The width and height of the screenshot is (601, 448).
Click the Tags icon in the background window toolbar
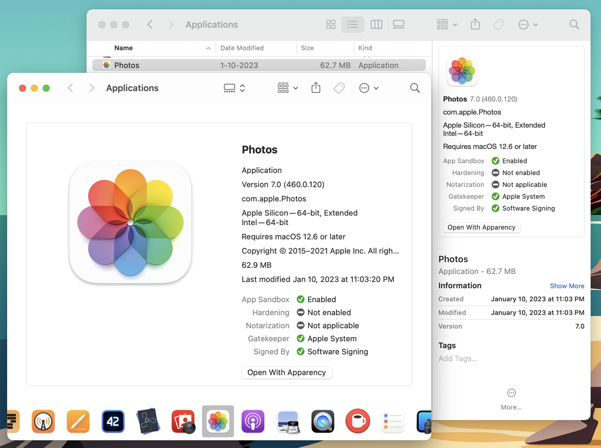point(498,24)
